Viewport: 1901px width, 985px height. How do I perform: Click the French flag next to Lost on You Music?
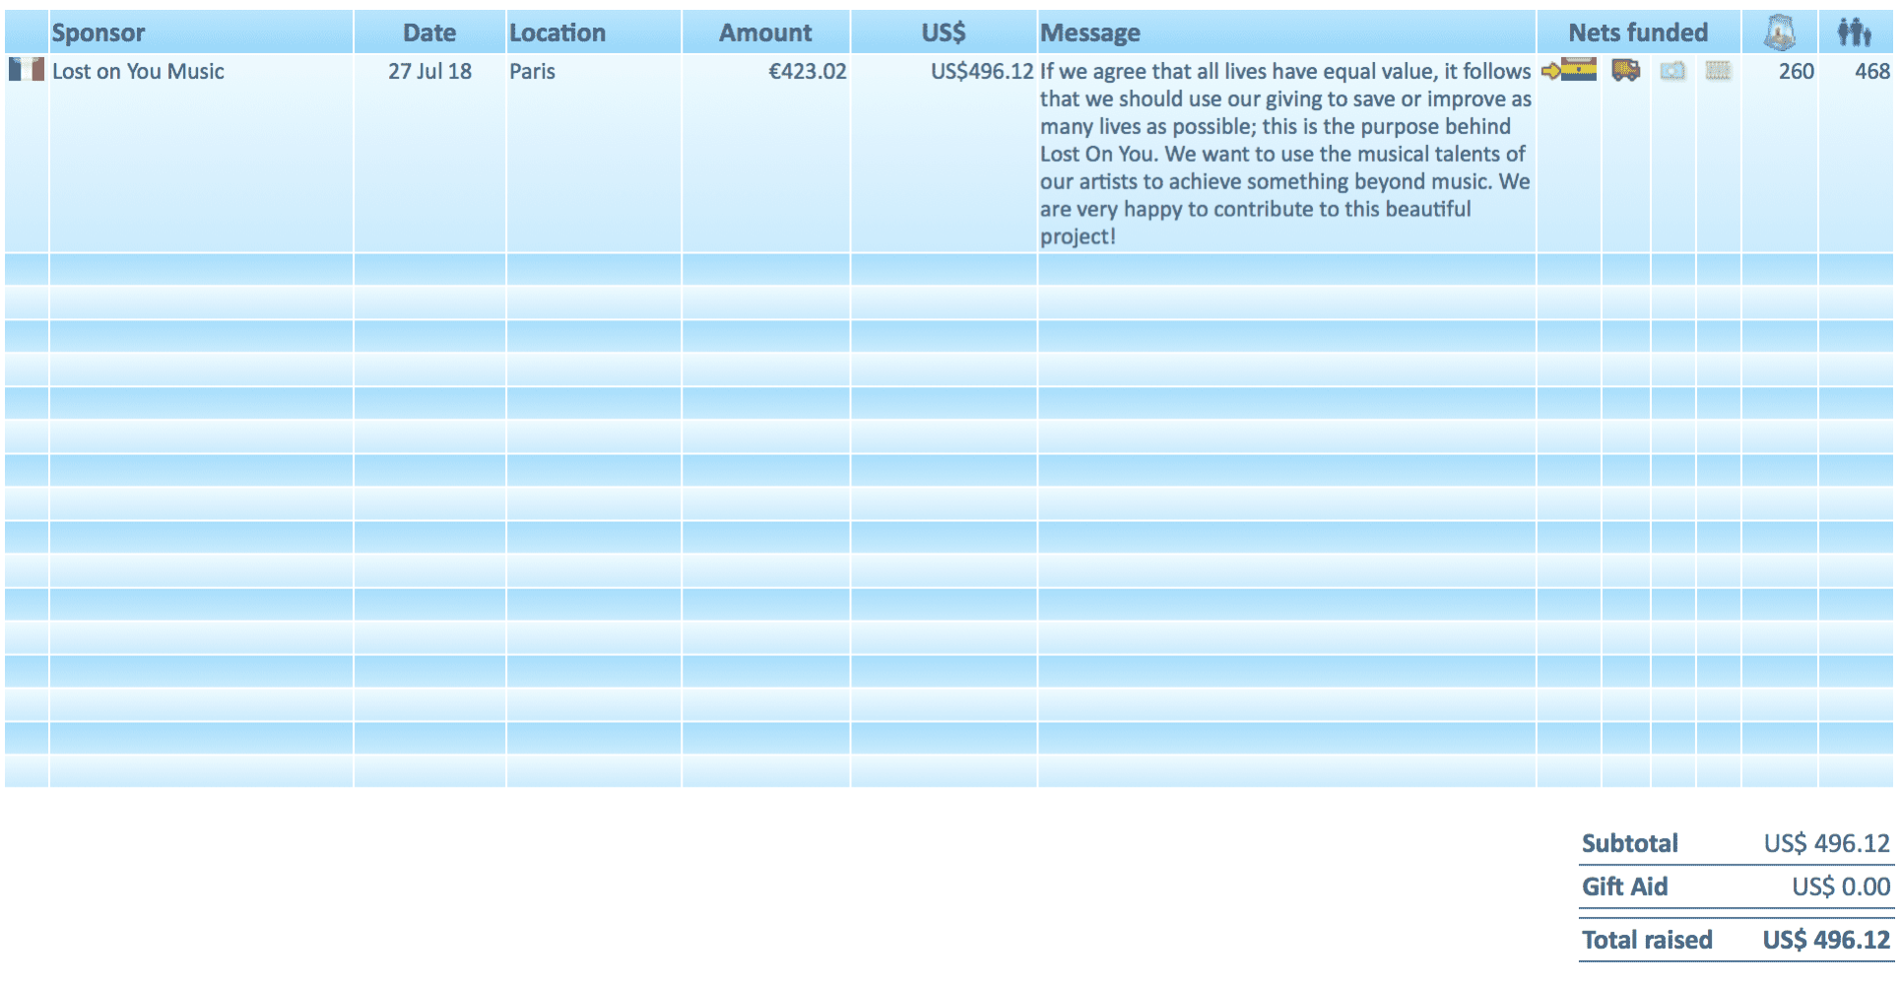click(26, 70)
